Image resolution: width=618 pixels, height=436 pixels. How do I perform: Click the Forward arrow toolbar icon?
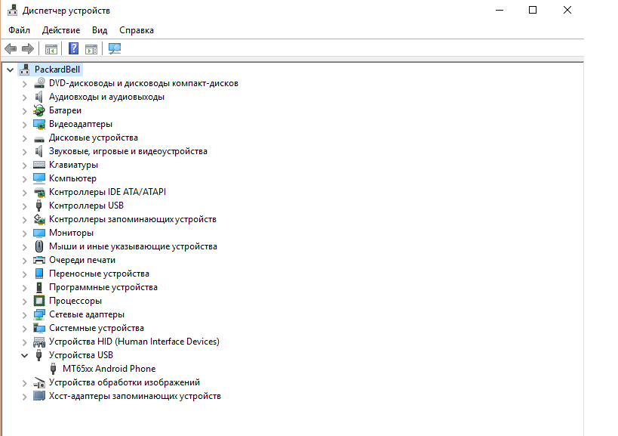28,49
